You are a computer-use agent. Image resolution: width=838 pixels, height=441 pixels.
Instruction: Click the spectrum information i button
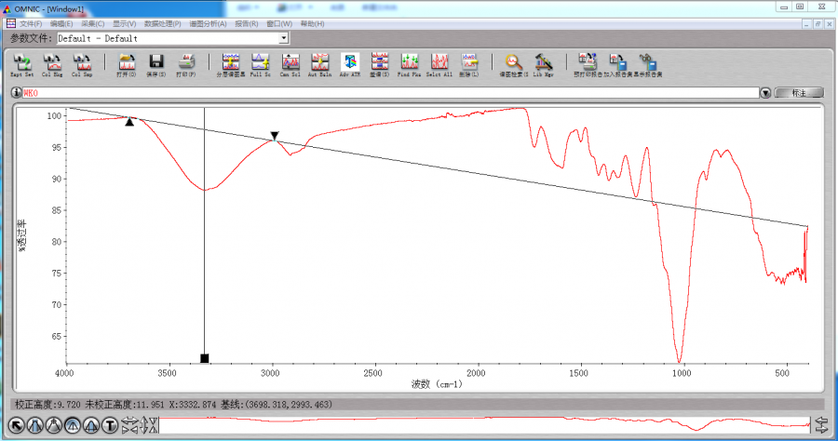point(17,93)
